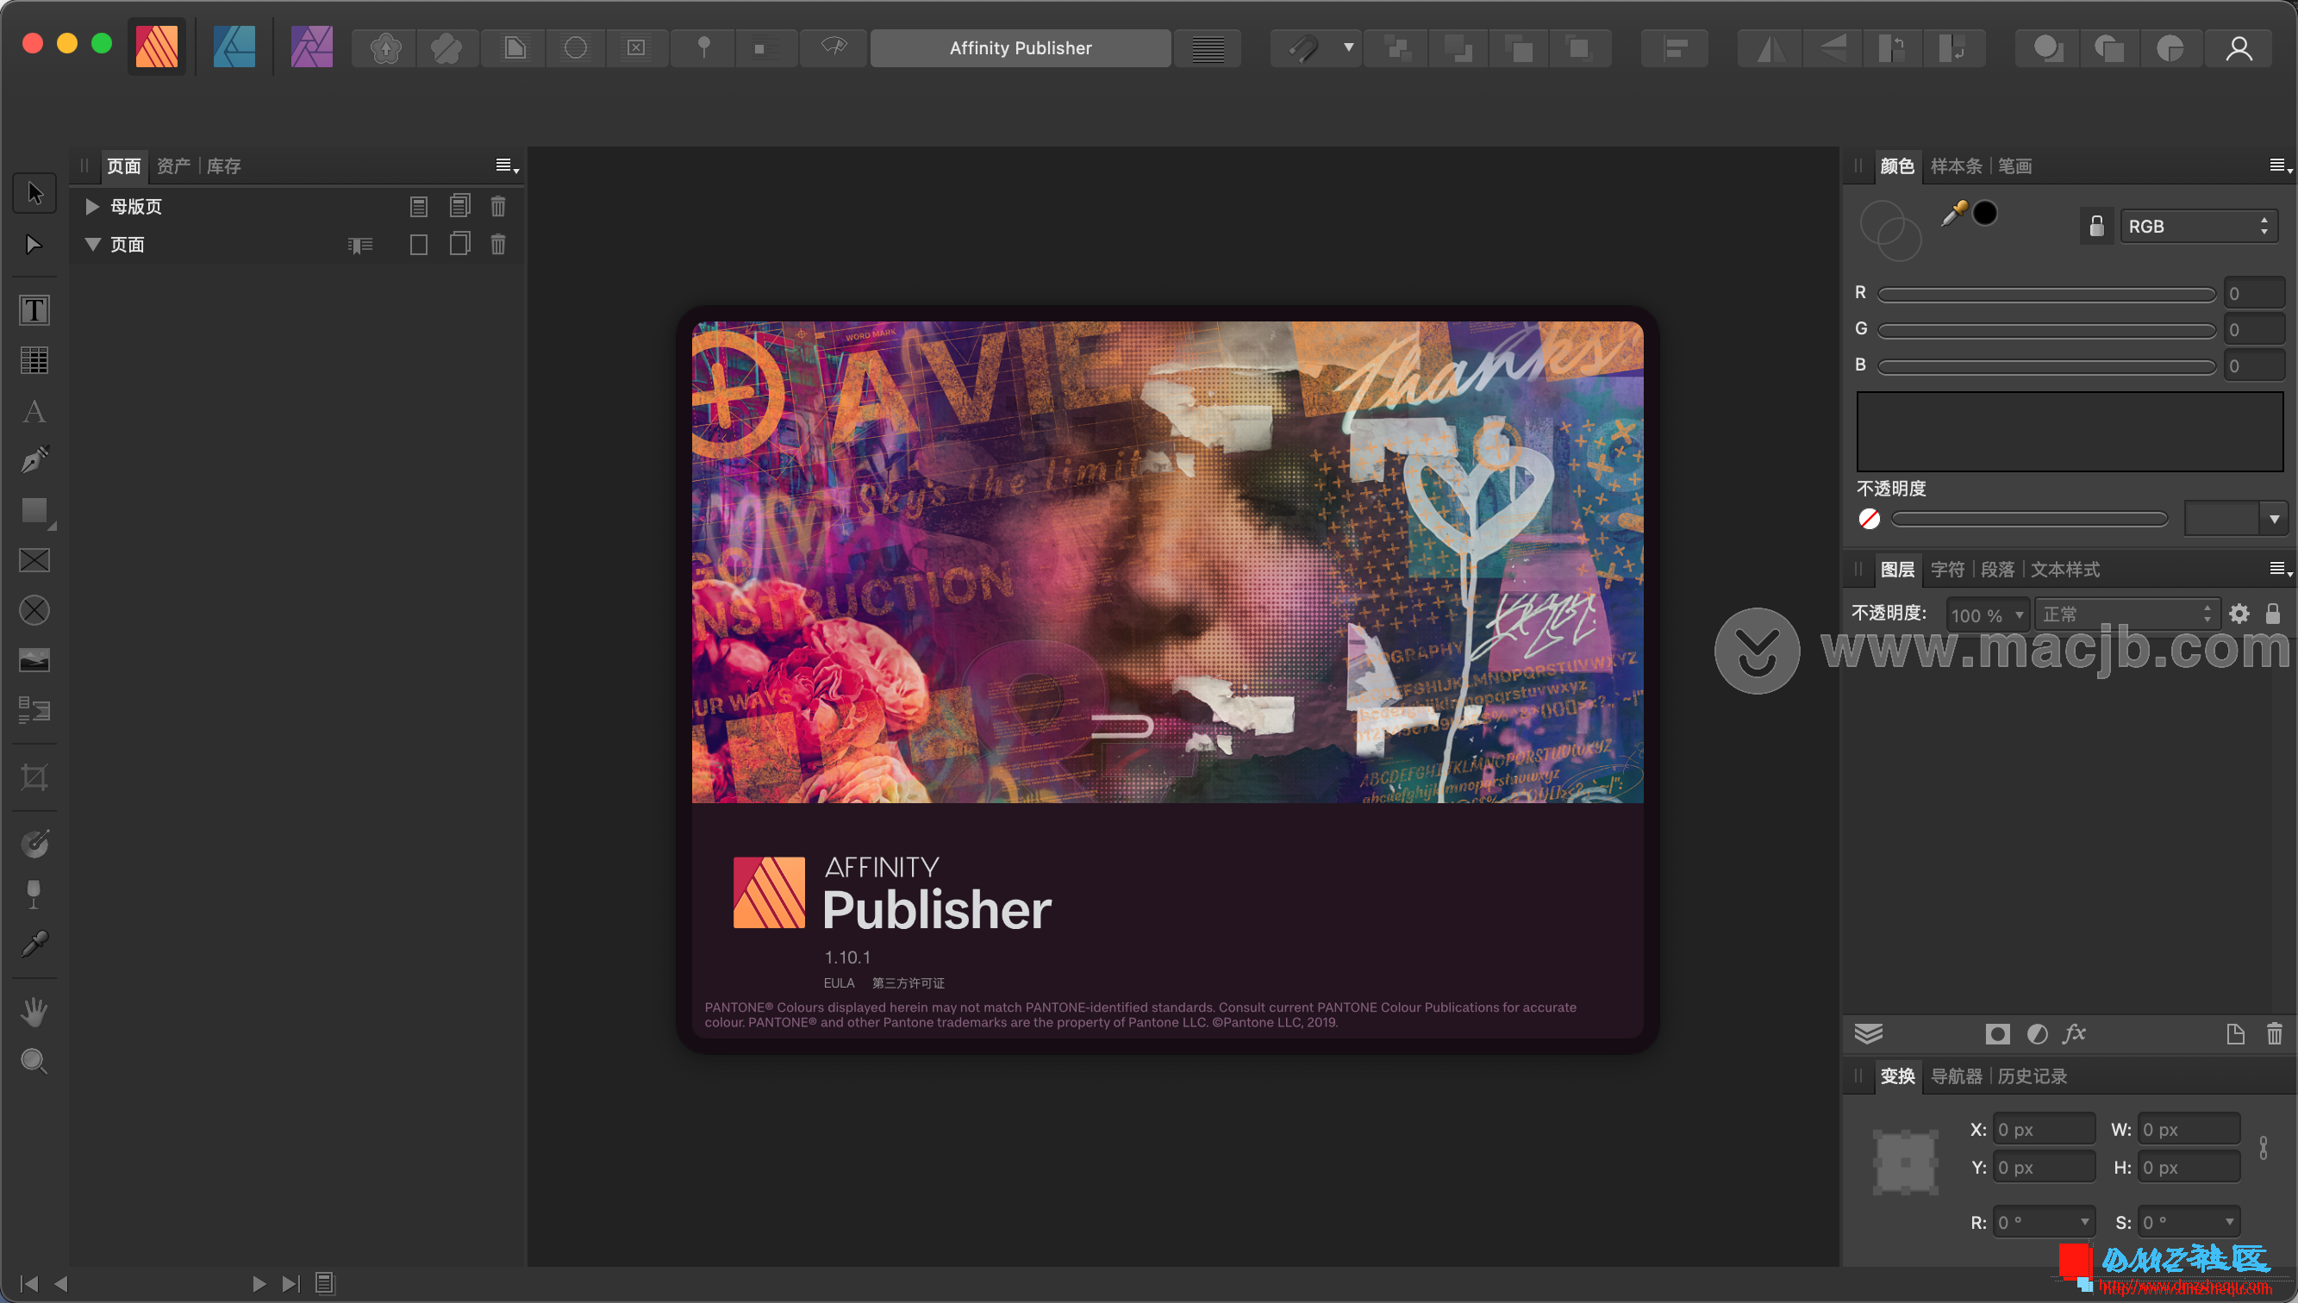2298x1303 pixels.
Task: Go to next page arrow
Action: click(x=259, y=1283)
